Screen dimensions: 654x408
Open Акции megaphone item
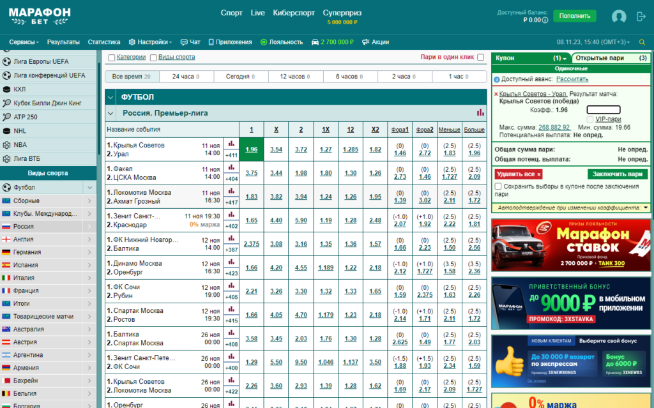(376, 42)
